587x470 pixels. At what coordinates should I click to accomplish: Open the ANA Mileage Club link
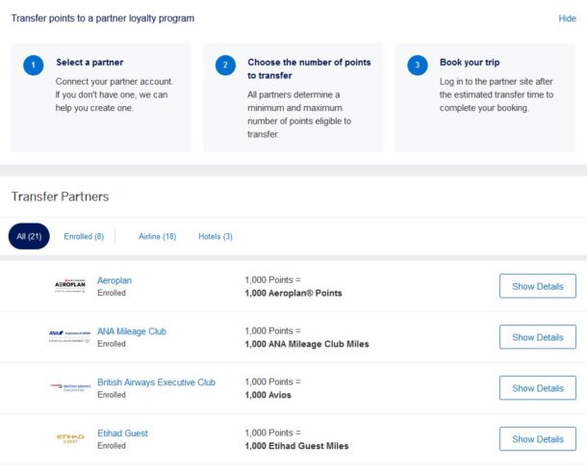click(x=132, y=331)
